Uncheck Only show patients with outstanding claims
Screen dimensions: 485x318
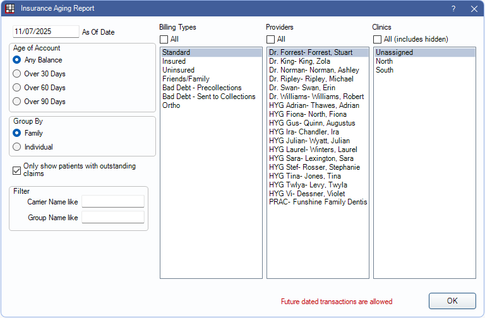click(16, 170)
